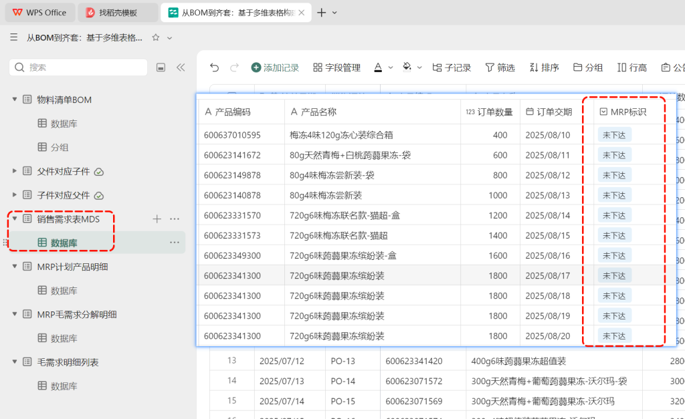Click the 产品编码 column header
685x419 pixels.
(241, 112)
